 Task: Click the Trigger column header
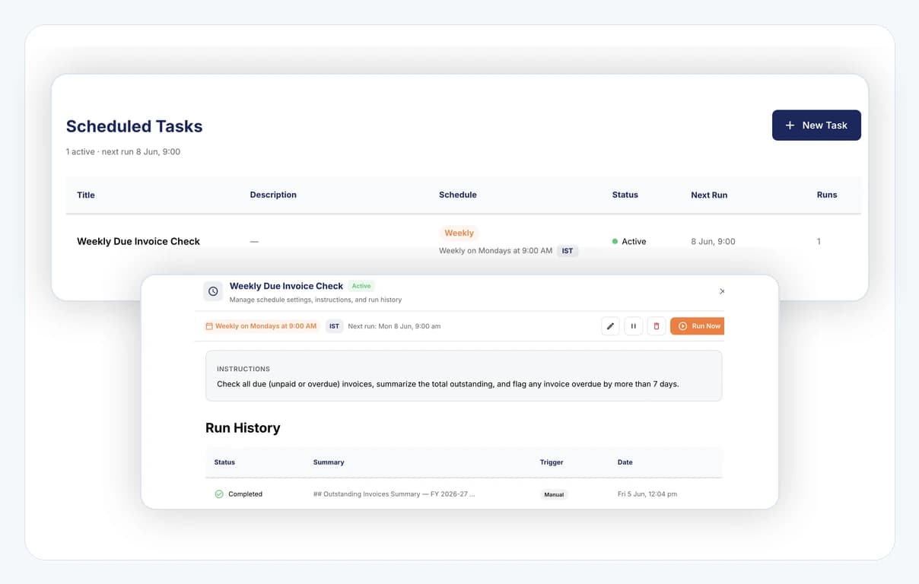[x=552, y=462]
